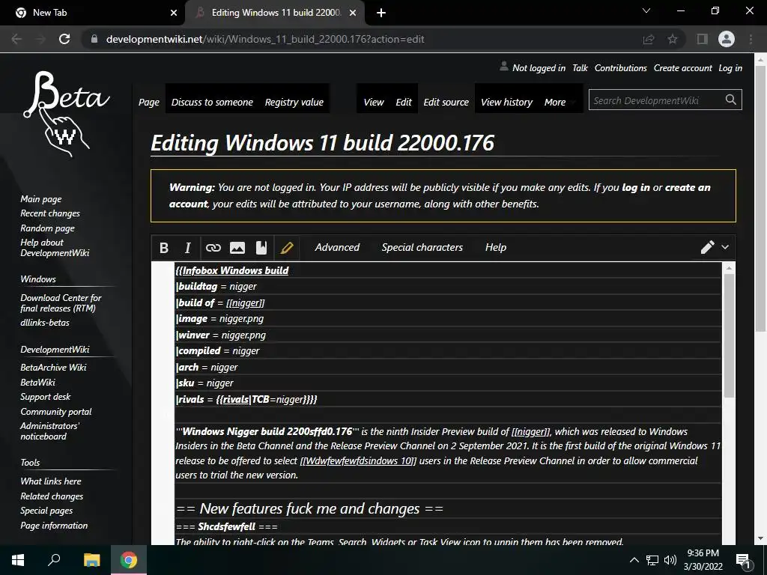Select the Edit source tab
The image size is (767, 575).
(446, 102)
